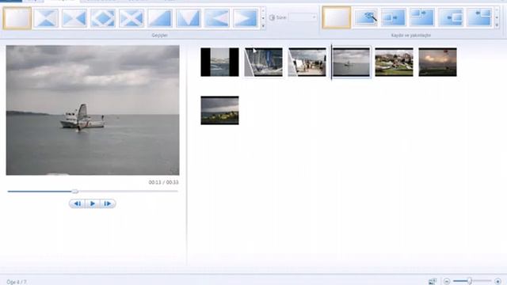Apply the last visible pan and zoom effect
Image resolution: width=507 pixels, height=285 pixels.
(479, 17)
